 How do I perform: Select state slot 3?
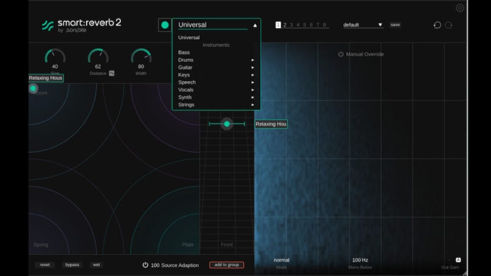point(292,25)
